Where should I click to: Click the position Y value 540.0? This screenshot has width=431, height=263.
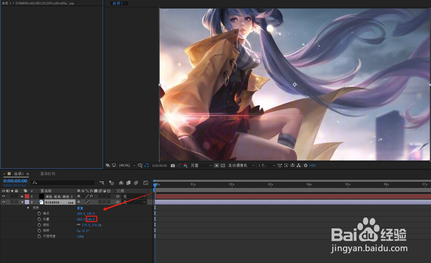pos(91,219)
